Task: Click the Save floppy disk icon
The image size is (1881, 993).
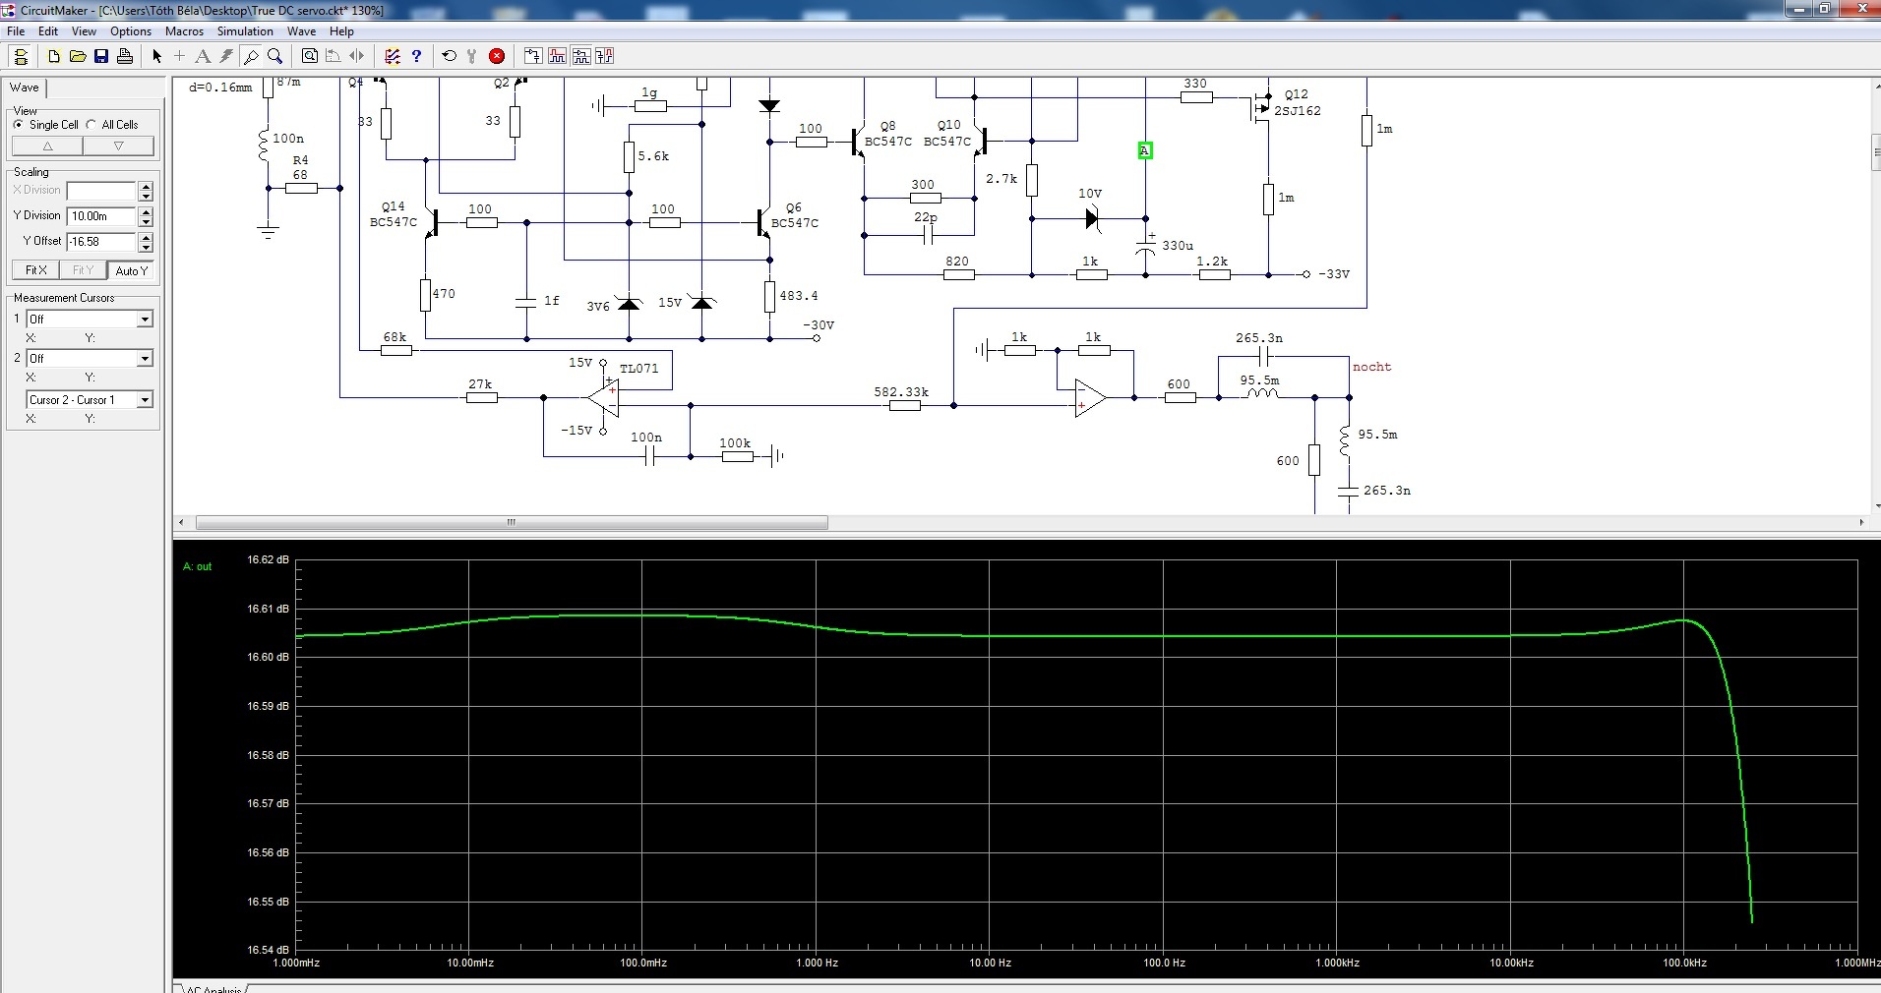Action: point(101,57)
